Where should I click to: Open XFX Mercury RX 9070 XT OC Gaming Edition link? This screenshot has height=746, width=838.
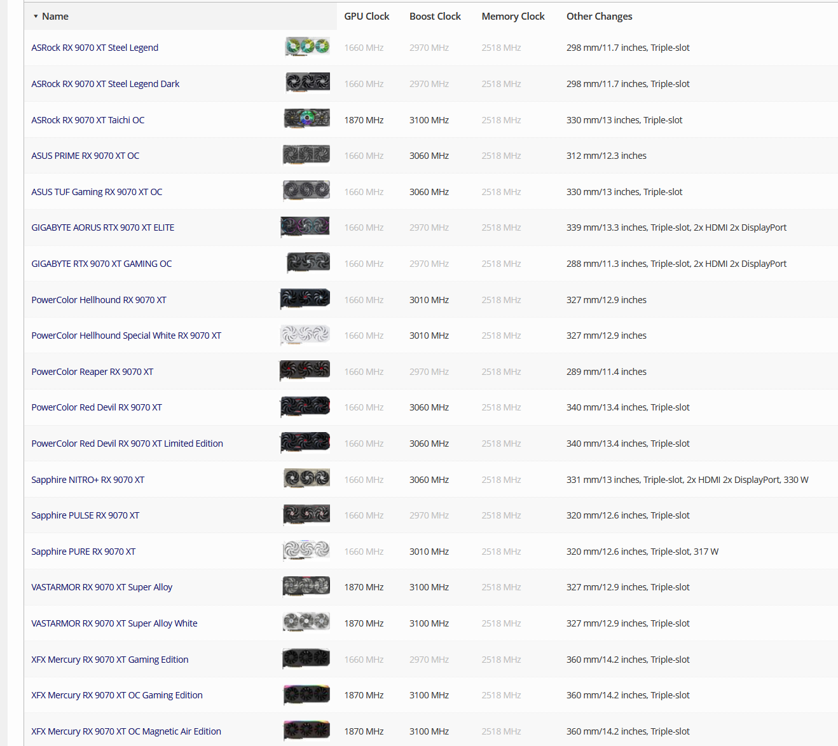(117, 695)
